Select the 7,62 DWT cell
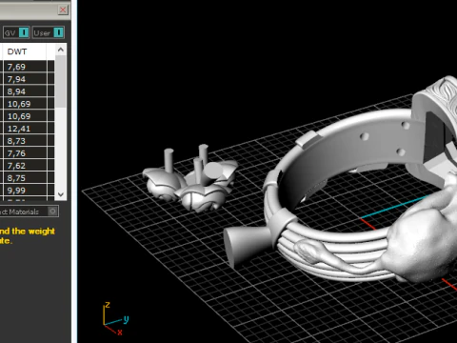 (25, 166)
